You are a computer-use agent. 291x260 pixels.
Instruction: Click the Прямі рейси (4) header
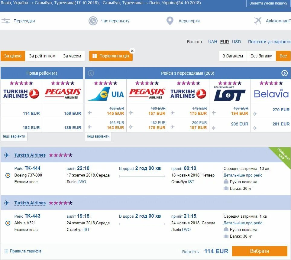pyautogui.click(x=42, y=73)
